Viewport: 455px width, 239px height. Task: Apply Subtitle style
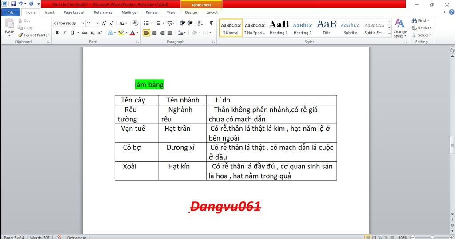351,28
